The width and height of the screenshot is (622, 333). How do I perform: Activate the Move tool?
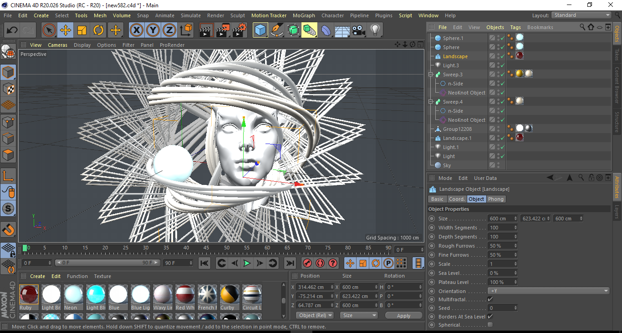(66, 30)
